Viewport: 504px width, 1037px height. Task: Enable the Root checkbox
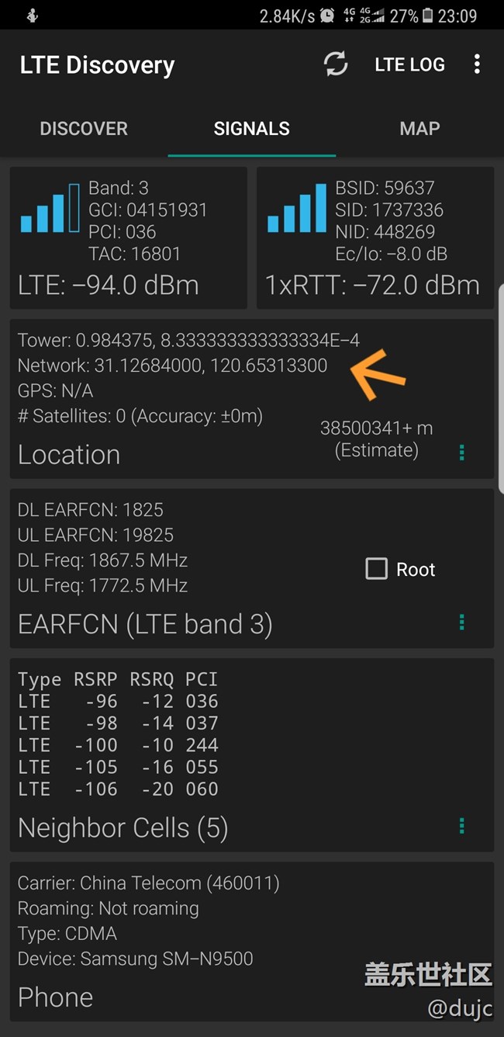point(377,569)
